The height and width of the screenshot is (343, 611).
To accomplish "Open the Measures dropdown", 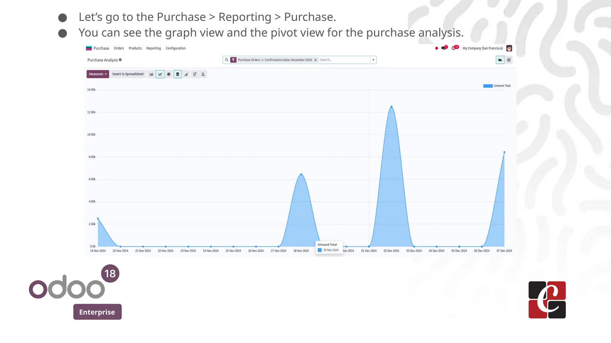I will [x=98, y=74].
